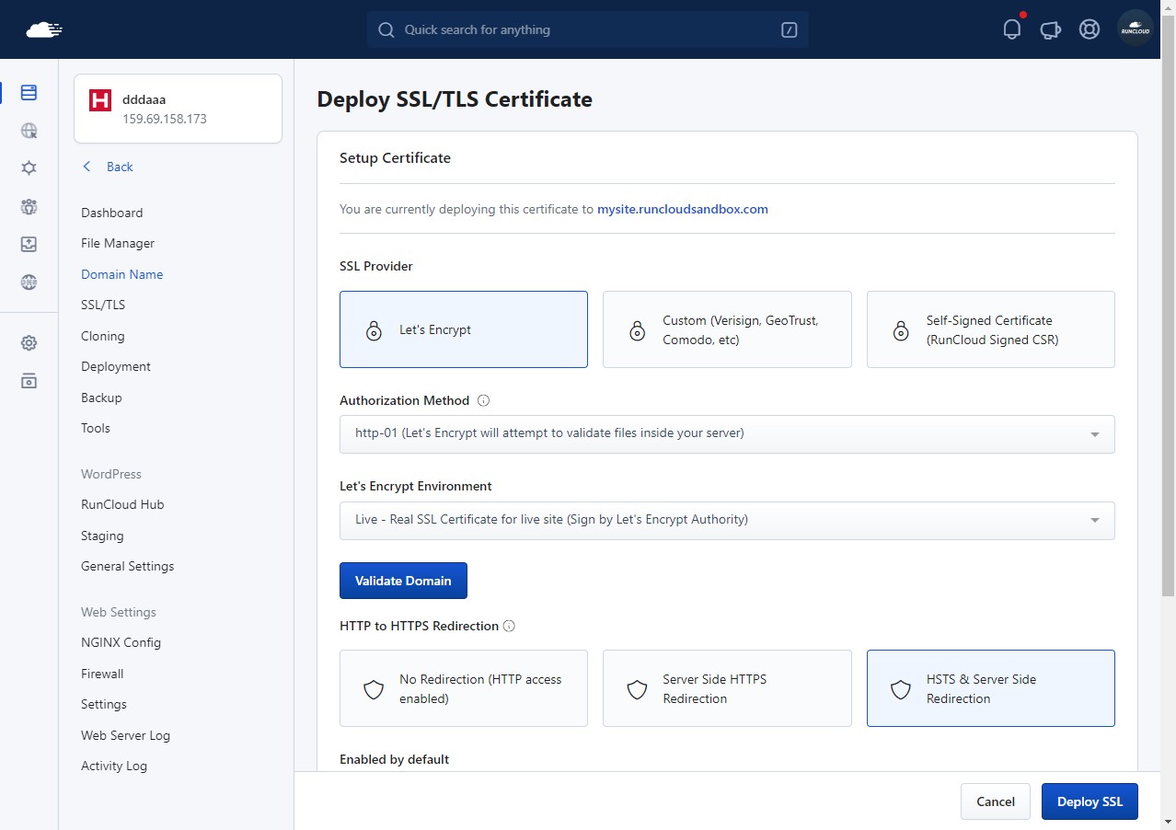Select Self-Signed Certificate provider
The width and height of the screenshot is (1176, 830).
point(991,329)
